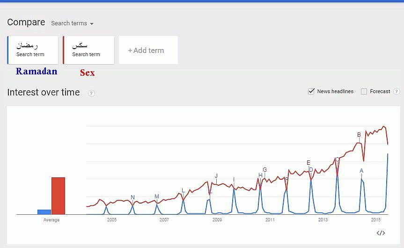Click the help icon beside Forecast
The width and height of the screenshot is (404, 248).
tap(397, 92)
